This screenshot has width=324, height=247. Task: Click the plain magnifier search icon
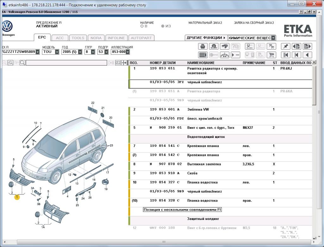[22, 63]
